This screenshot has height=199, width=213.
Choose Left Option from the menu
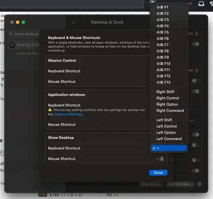pos(169,133)
